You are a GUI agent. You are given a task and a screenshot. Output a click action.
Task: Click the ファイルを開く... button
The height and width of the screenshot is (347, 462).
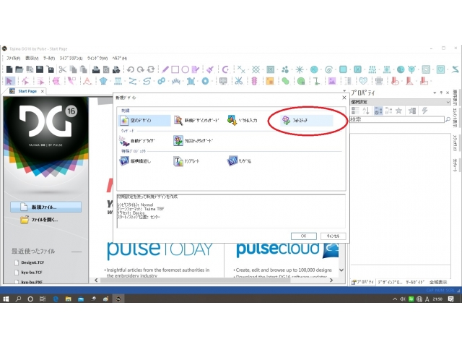pyautogui.click(x=39, y=220)
